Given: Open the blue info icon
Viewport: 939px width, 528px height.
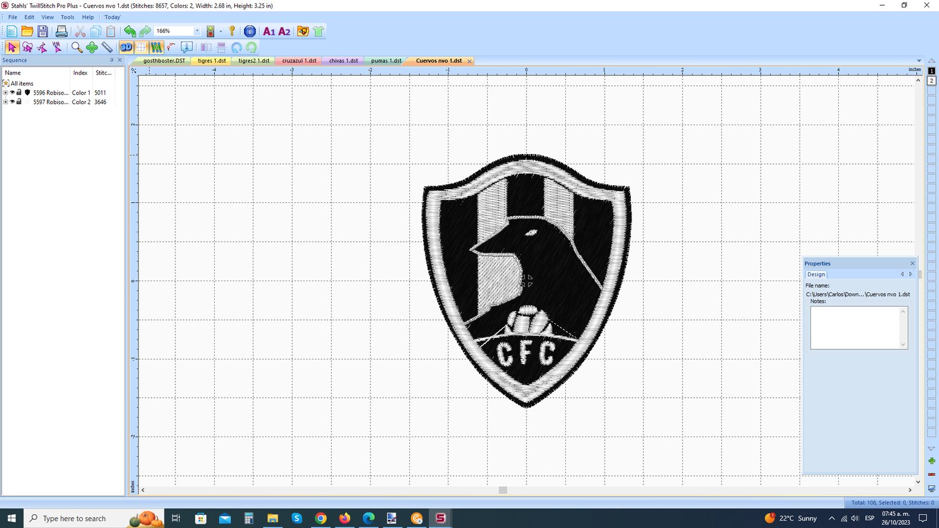Looking at the screenshot, I should click(250, 31).
